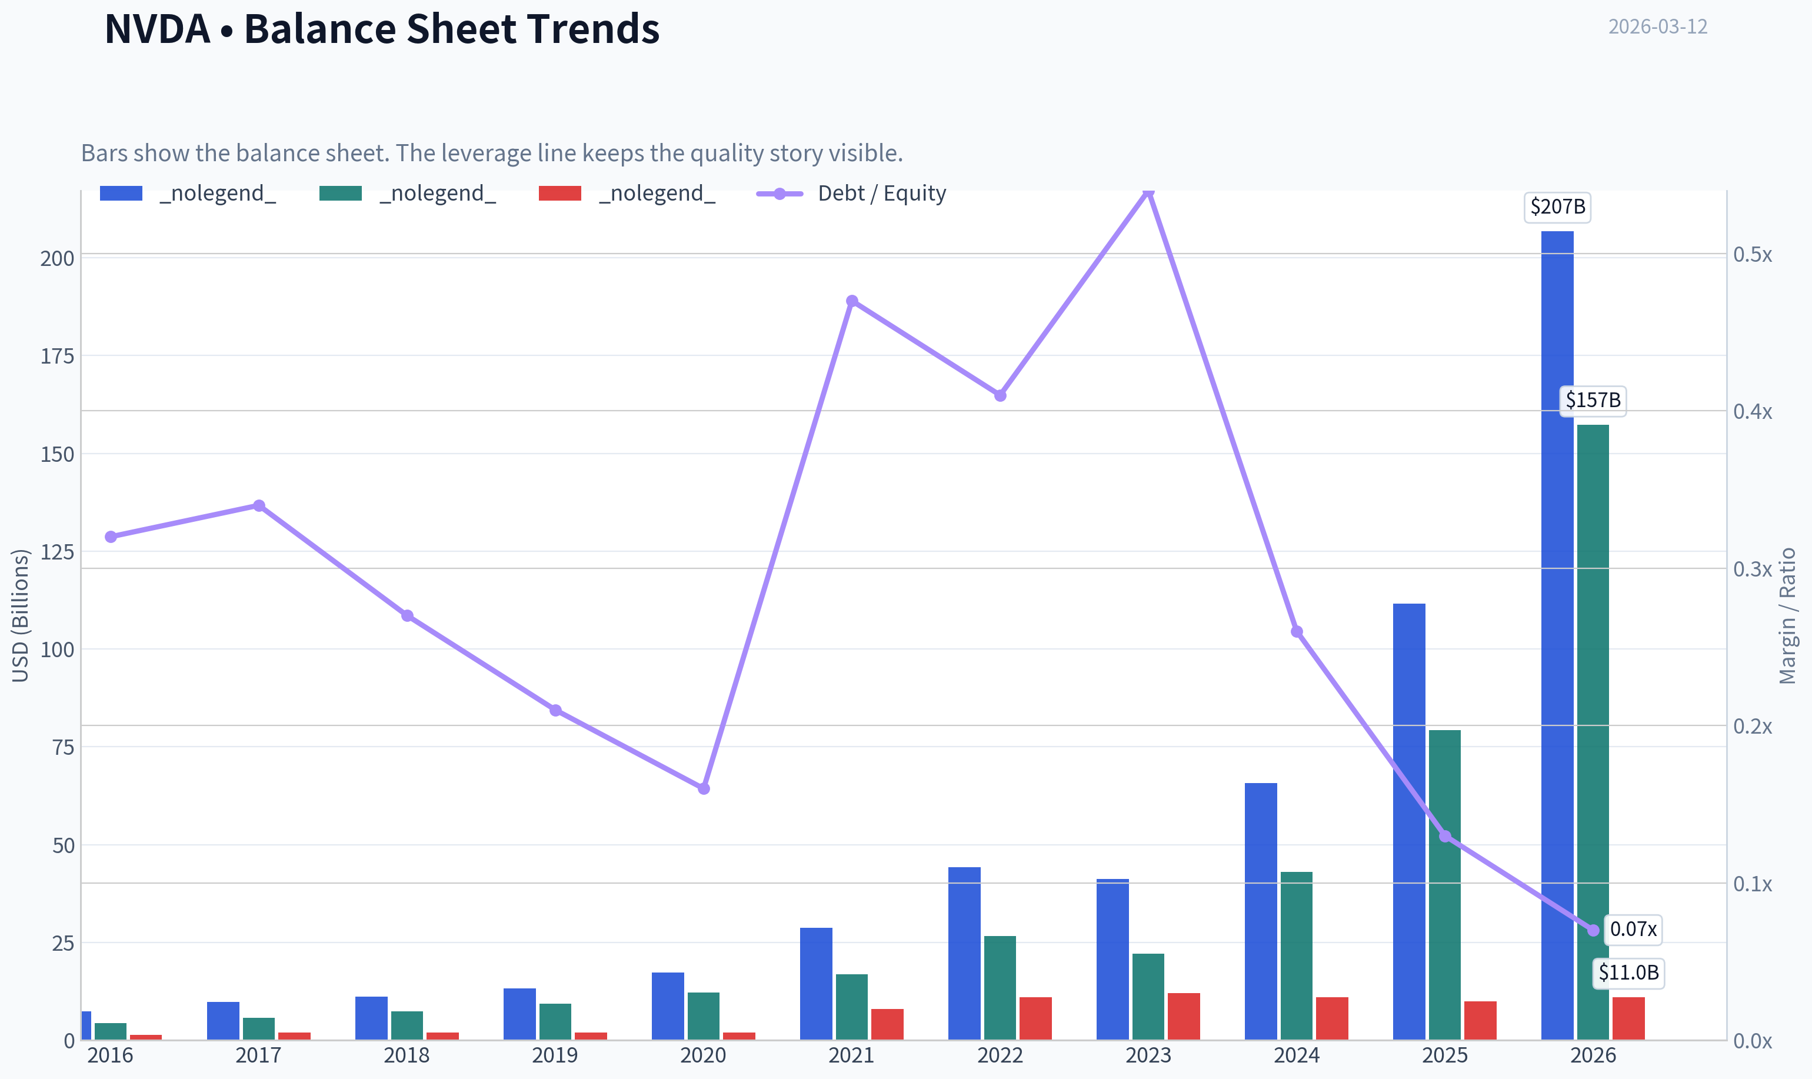Click the Margin / Ratio axis title

1787,615
